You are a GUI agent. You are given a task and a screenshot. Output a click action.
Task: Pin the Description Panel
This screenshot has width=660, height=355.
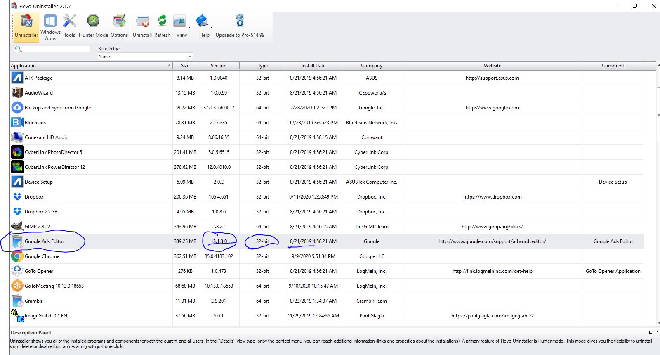(651, 333)
